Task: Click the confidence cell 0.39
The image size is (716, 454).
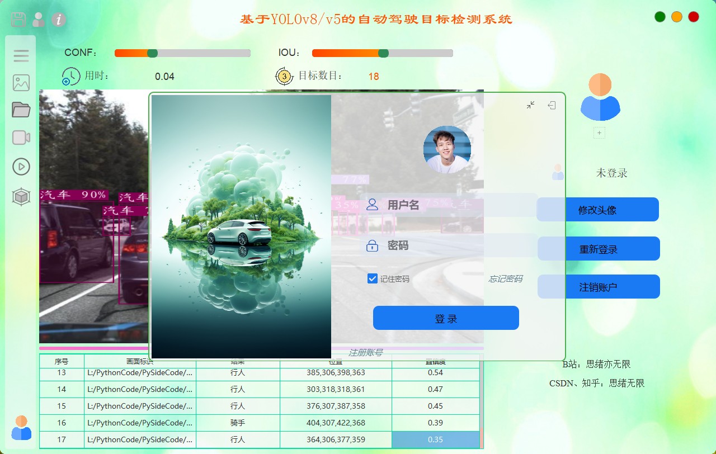Action: tap(435, 423)
